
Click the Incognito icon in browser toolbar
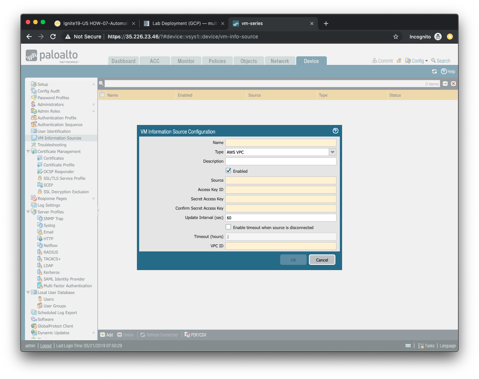438,37
